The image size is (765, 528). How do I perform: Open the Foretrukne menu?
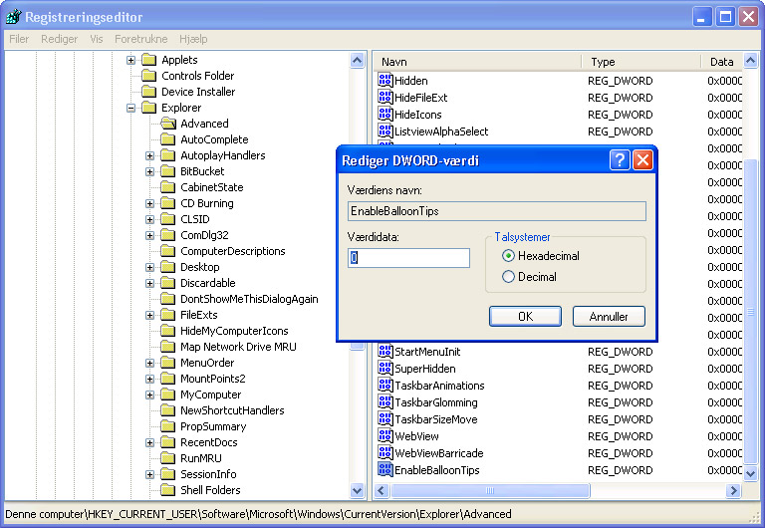pos(141,39)
